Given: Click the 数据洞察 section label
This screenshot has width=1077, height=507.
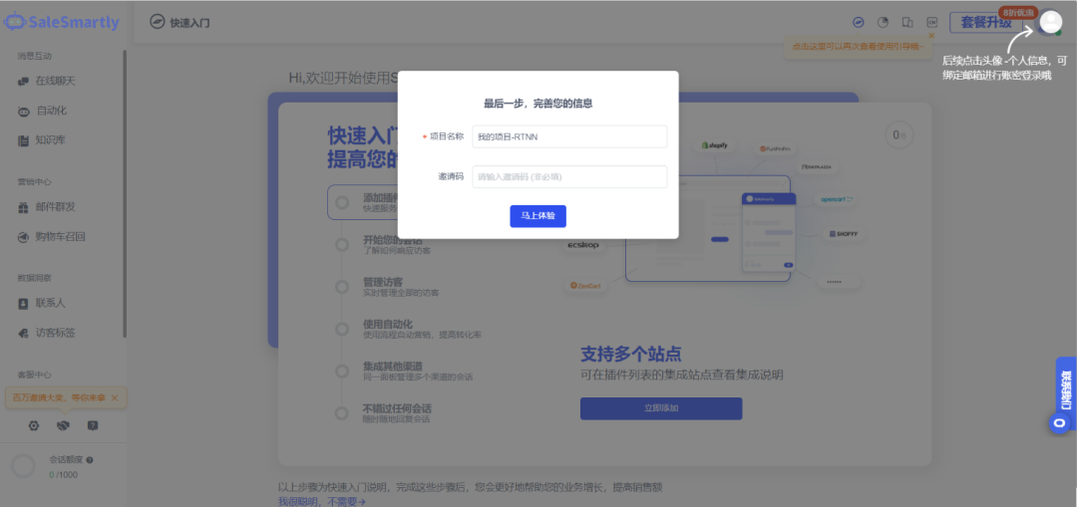Looking at the screenshot, I should click(34, 278).
